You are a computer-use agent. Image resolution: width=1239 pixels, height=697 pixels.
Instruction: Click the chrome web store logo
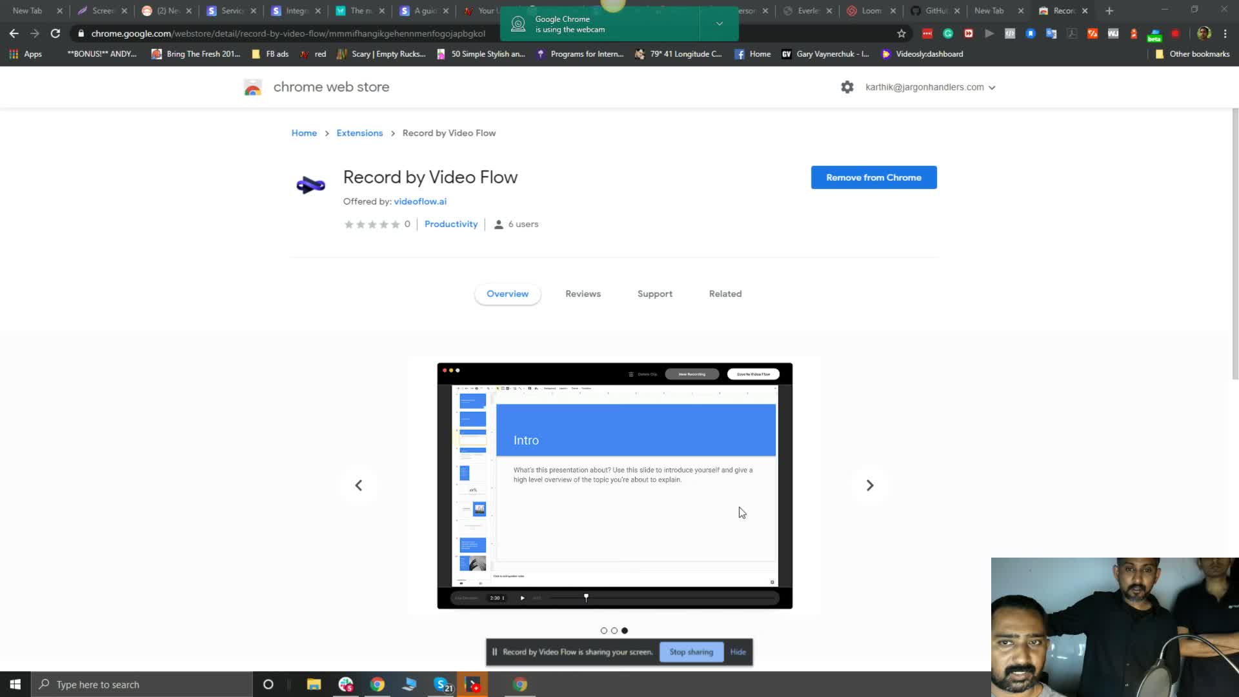253,87
